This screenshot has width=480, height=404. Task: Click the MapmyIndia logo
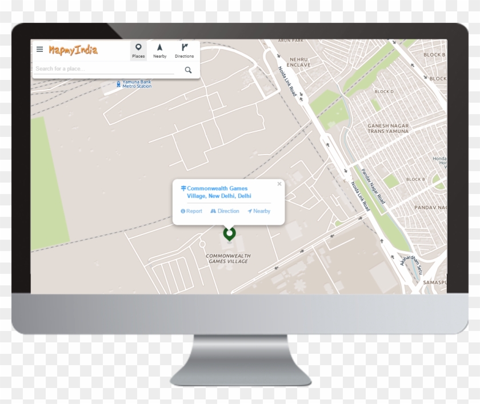tap(74, 49)
